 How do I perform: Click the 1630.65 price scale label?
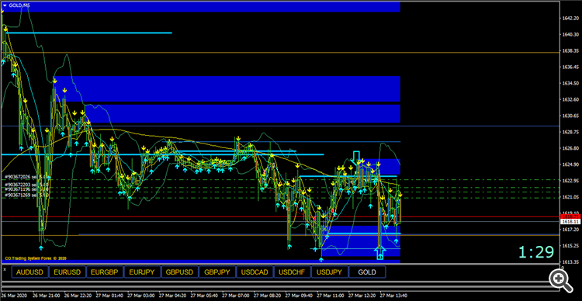coord(571,116)
